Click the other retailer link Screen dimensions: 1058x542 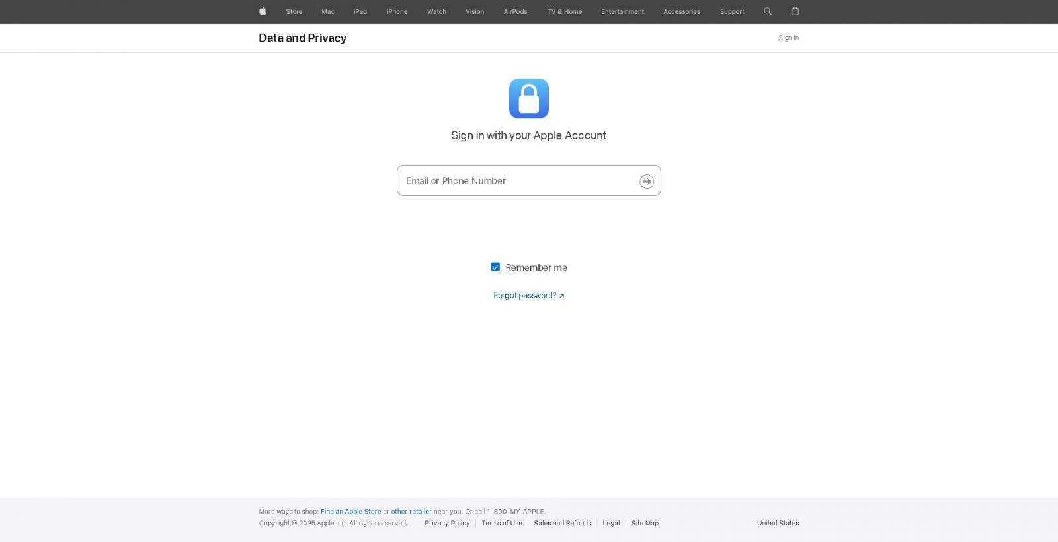[x=411, y=512]
